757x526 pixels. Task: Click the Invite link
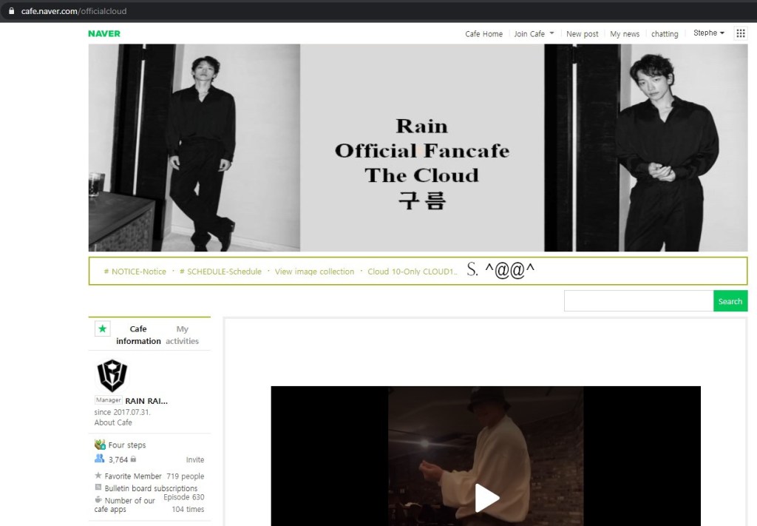tap(194, 460)
